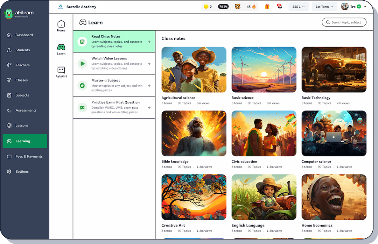Select Watch Video Lessons option
The image size is (378, 244).
point(114,64)
